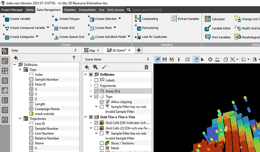Click the undo history sidebar icon

coord(5,120)
